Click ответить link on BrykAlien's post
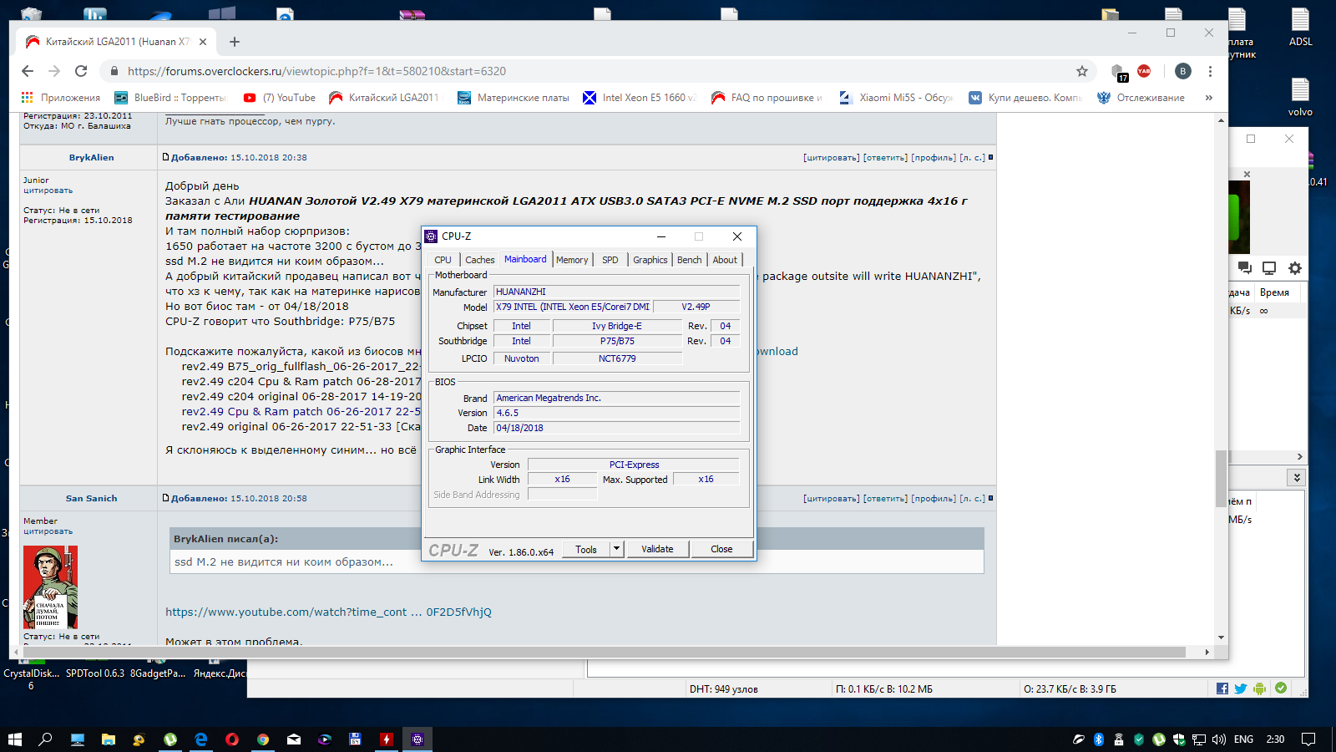This screenshot has height=752, width=1336. [x=885, y=157]
